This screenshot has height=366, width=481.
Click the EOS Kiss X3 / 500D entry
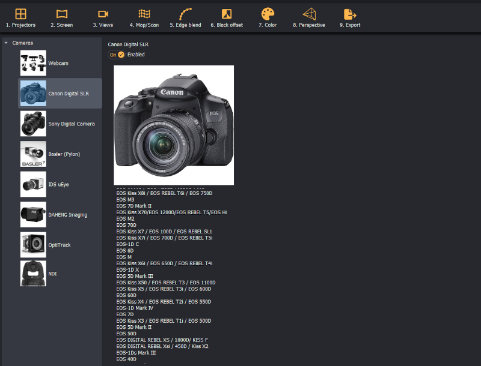(164, 321)
